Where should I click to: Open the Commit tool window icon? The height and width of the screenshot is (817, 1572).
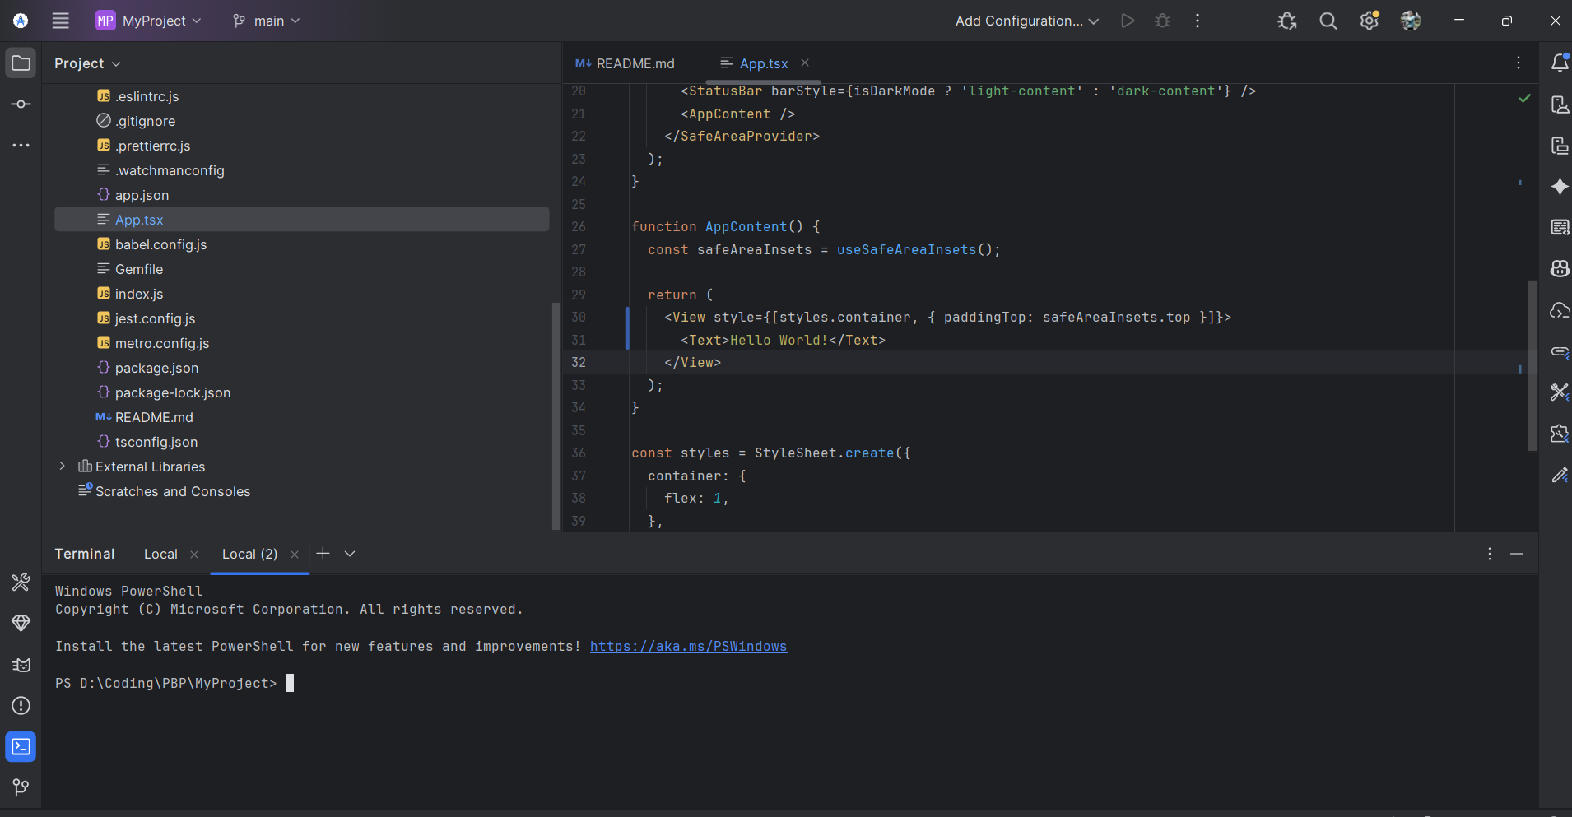(x=21, y=104)
